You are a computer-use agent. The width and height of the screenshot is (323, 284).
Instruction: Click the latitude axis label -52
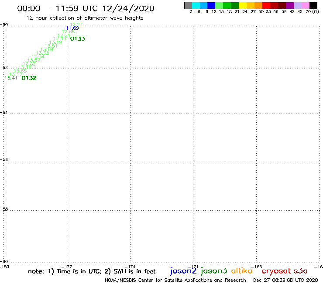coord(4,67)
